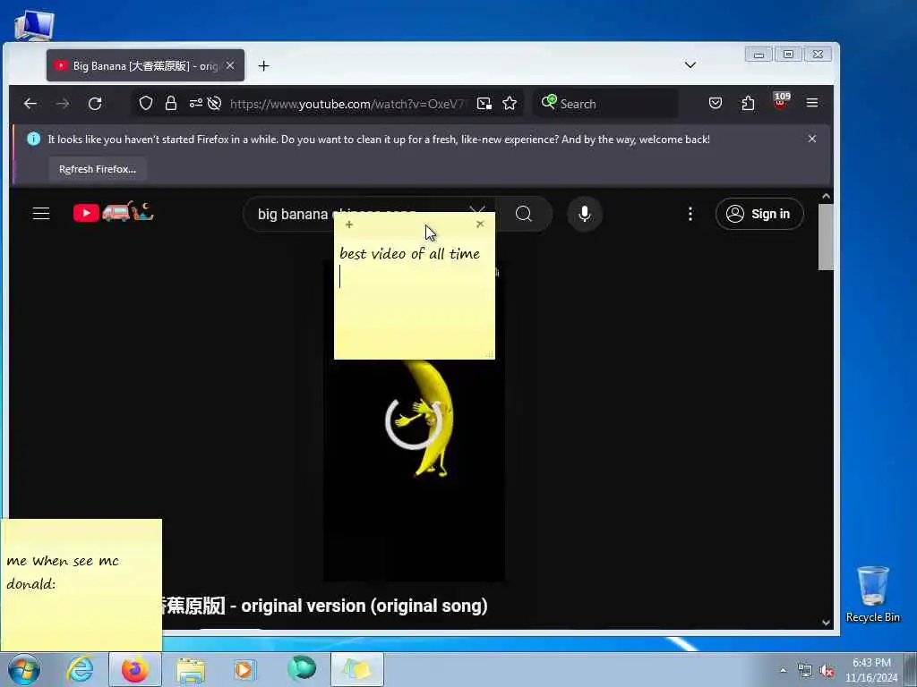The width and height of the screenshot is (917, 687).
Task: Maximize the Firefox window
Action: (788, 55)
